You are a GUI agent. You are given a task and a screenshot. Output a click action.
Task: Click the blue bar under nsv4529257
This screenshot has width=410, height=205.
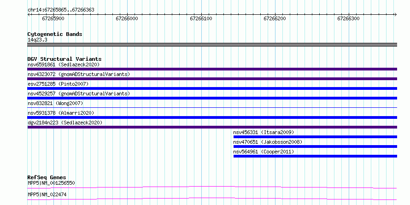(212, 98)
